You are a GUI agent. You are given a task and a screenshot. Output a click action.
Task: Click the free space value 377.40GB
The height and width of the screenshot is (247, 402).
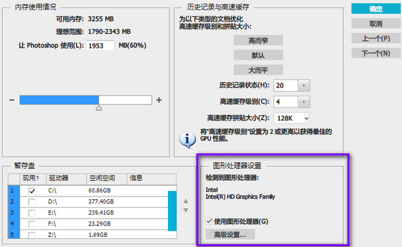101,202
